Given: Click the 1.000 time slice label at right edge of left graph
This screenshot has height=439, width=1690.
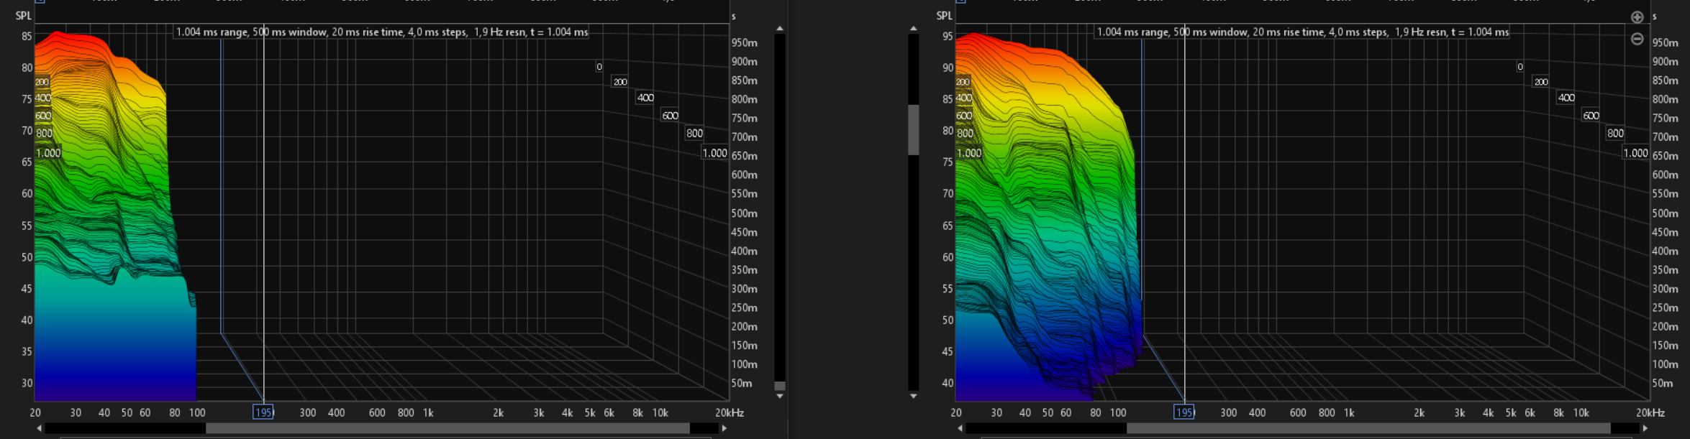Looking at the screenshot, I should click(714, 153).
